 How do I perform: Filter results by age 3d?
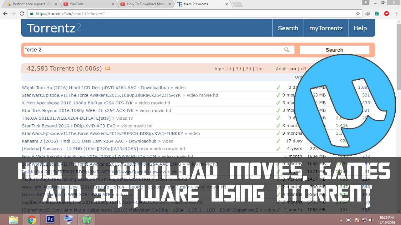point(238,69)
